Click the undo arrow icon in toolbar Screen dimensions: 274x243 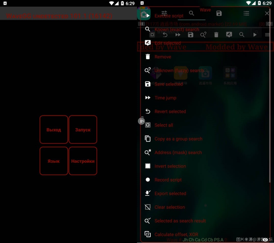[x=165, y=35]
